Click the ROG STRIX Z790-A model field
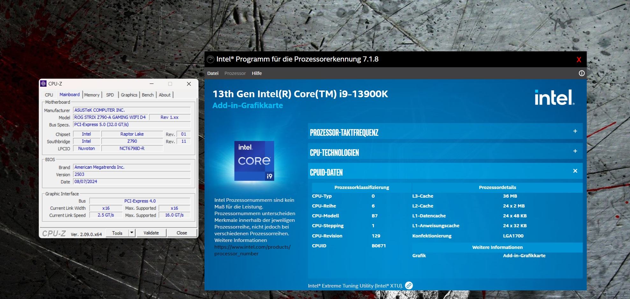Viewport: 630px width, 299px height. pos(110,117)
